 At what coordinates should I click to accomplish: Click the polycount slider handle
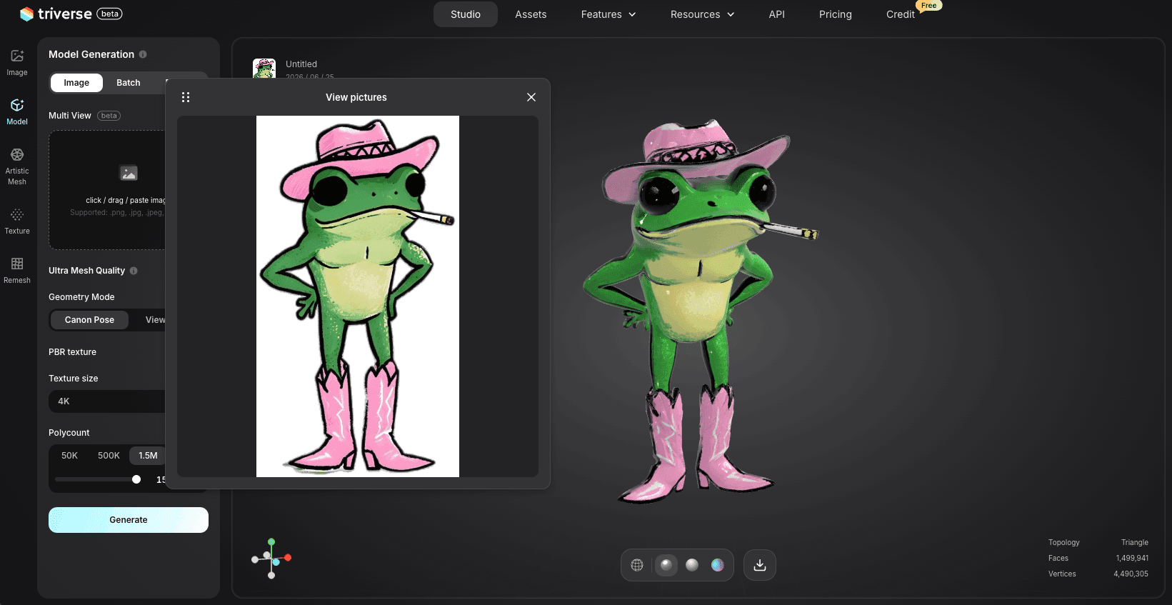[x=136, y=479]
